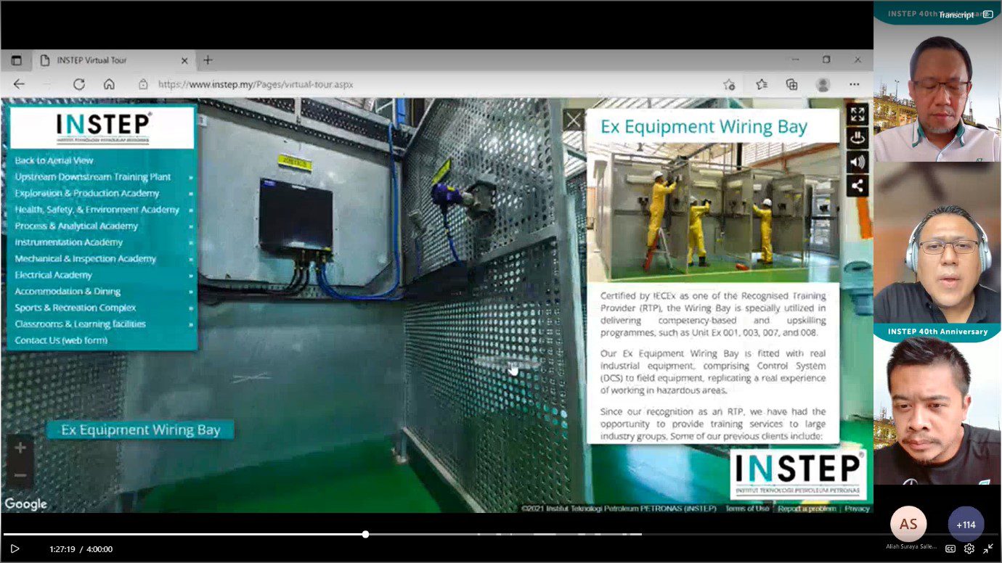Open the Transcript panel
Viewport: 1002px width, 563px height.
(x=966, y=15)
